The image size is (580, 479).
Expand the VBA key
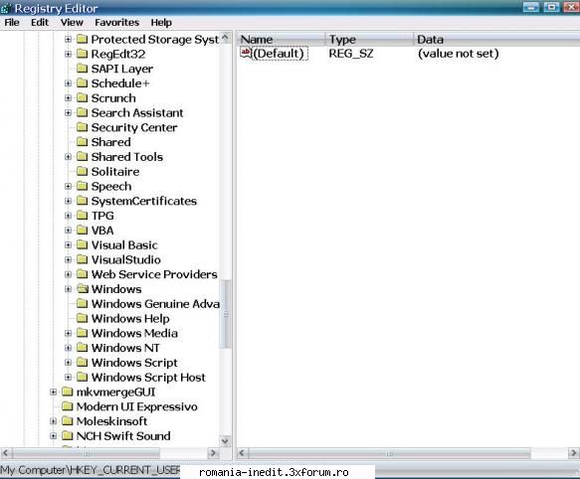click(68, 231)
